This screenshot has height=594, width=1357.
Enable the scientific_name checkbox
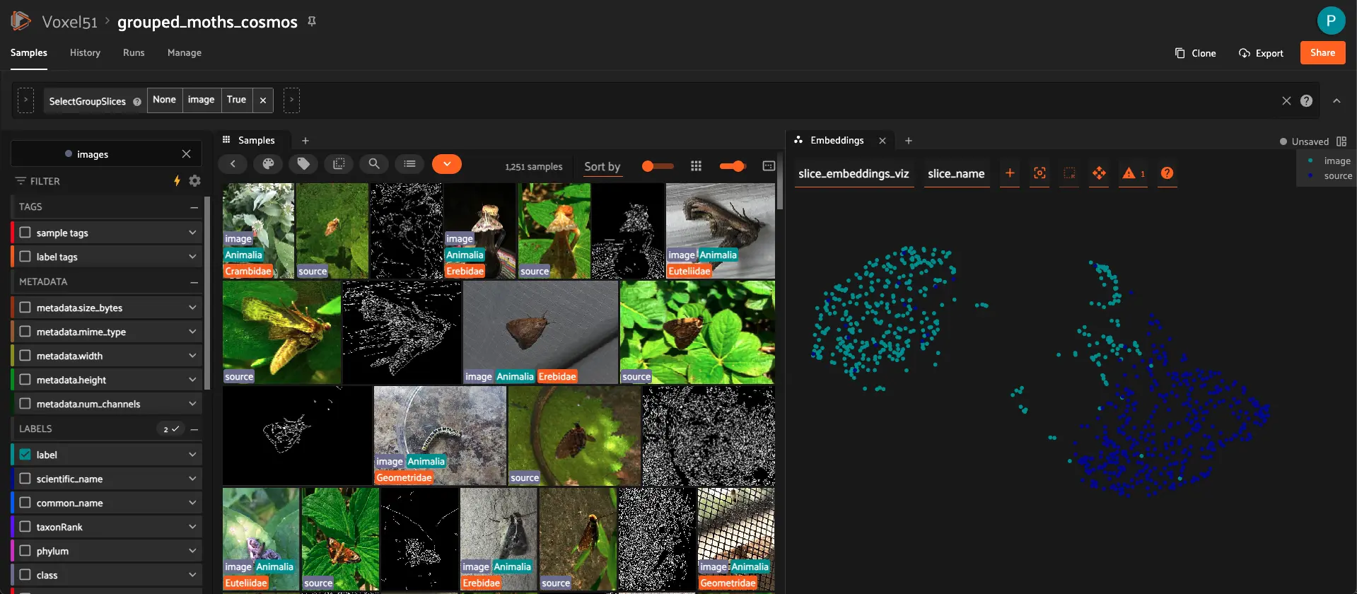click(25, 479)
